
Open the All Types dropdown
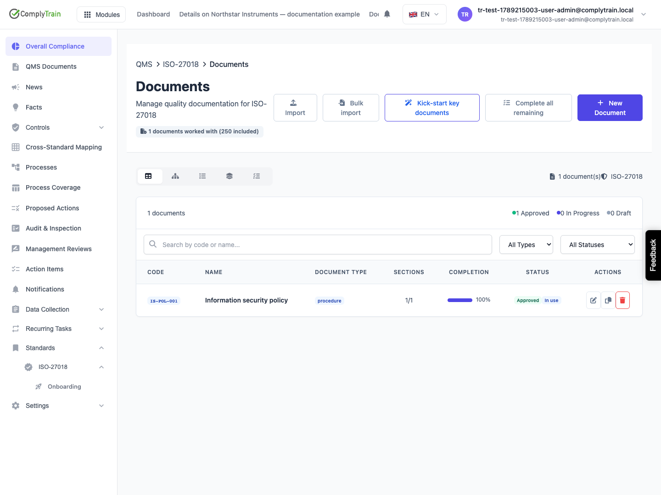point(526,245)
